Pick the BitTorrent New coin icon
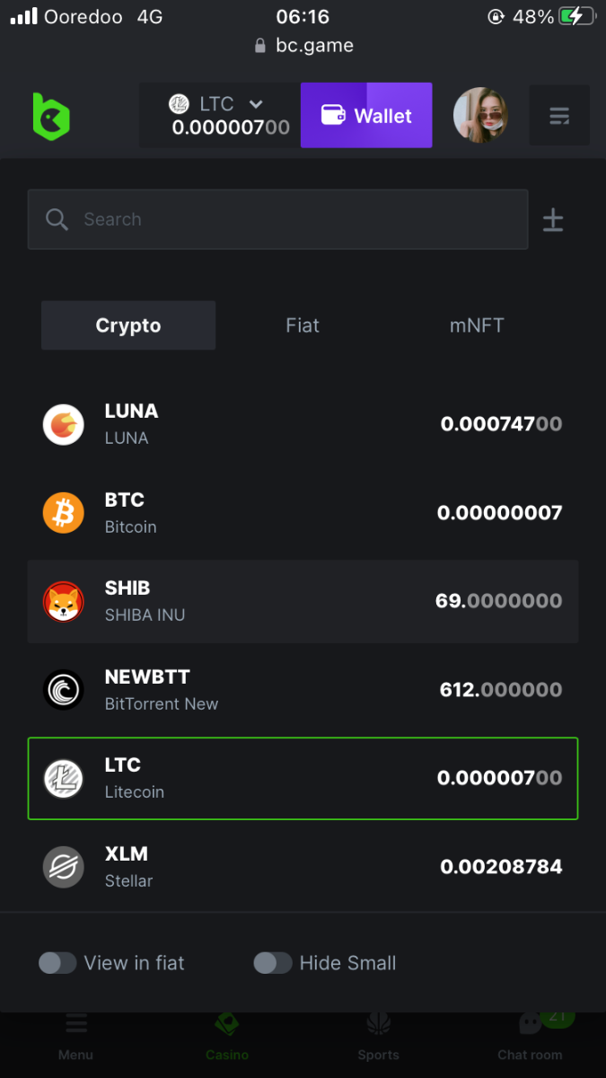This screenshot has height=1078, width=606. [x=64, y=690]
